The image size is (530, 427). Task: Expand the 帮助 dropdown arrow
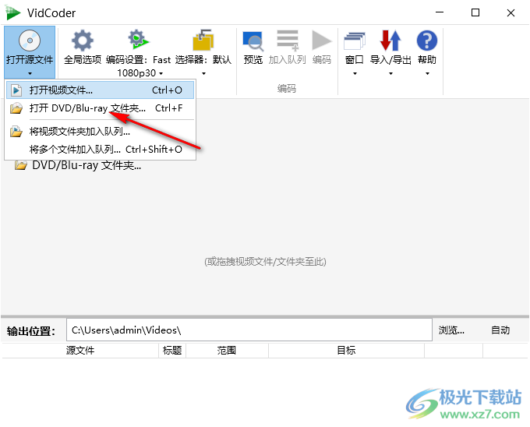(x=427, y=73)
